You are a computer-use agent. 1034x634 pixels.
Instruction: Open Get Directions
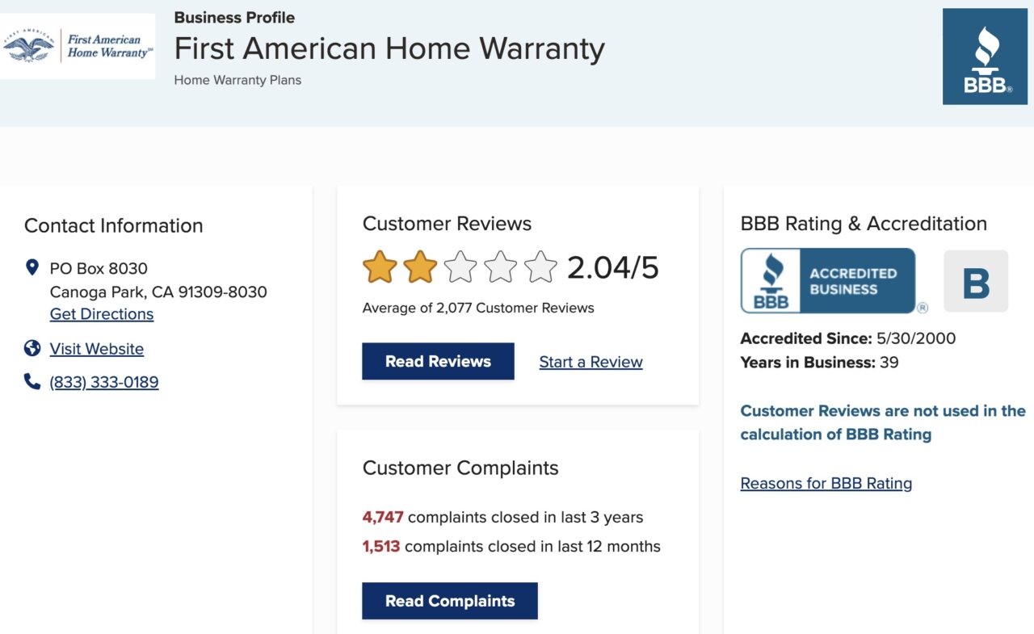(x=102, y=313)
